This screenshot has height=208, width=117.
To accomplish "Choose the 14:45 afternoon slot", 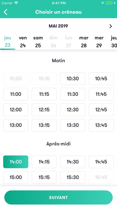I will (101, 162).
